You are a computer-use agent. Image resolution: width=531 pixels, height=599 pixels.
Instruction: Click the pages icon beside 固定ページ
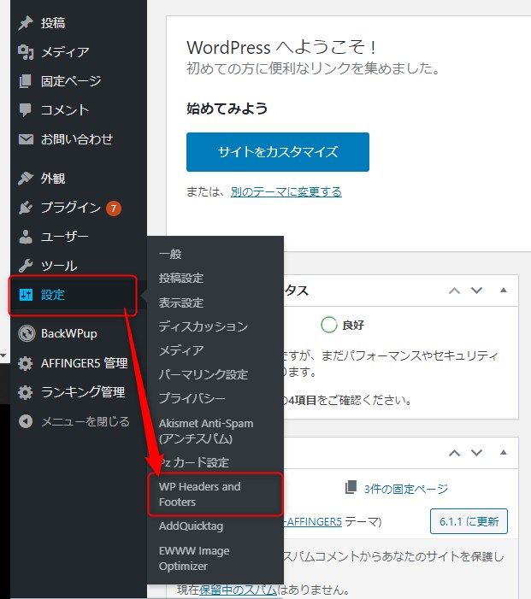pyautogui.click(x=26, y=81)
